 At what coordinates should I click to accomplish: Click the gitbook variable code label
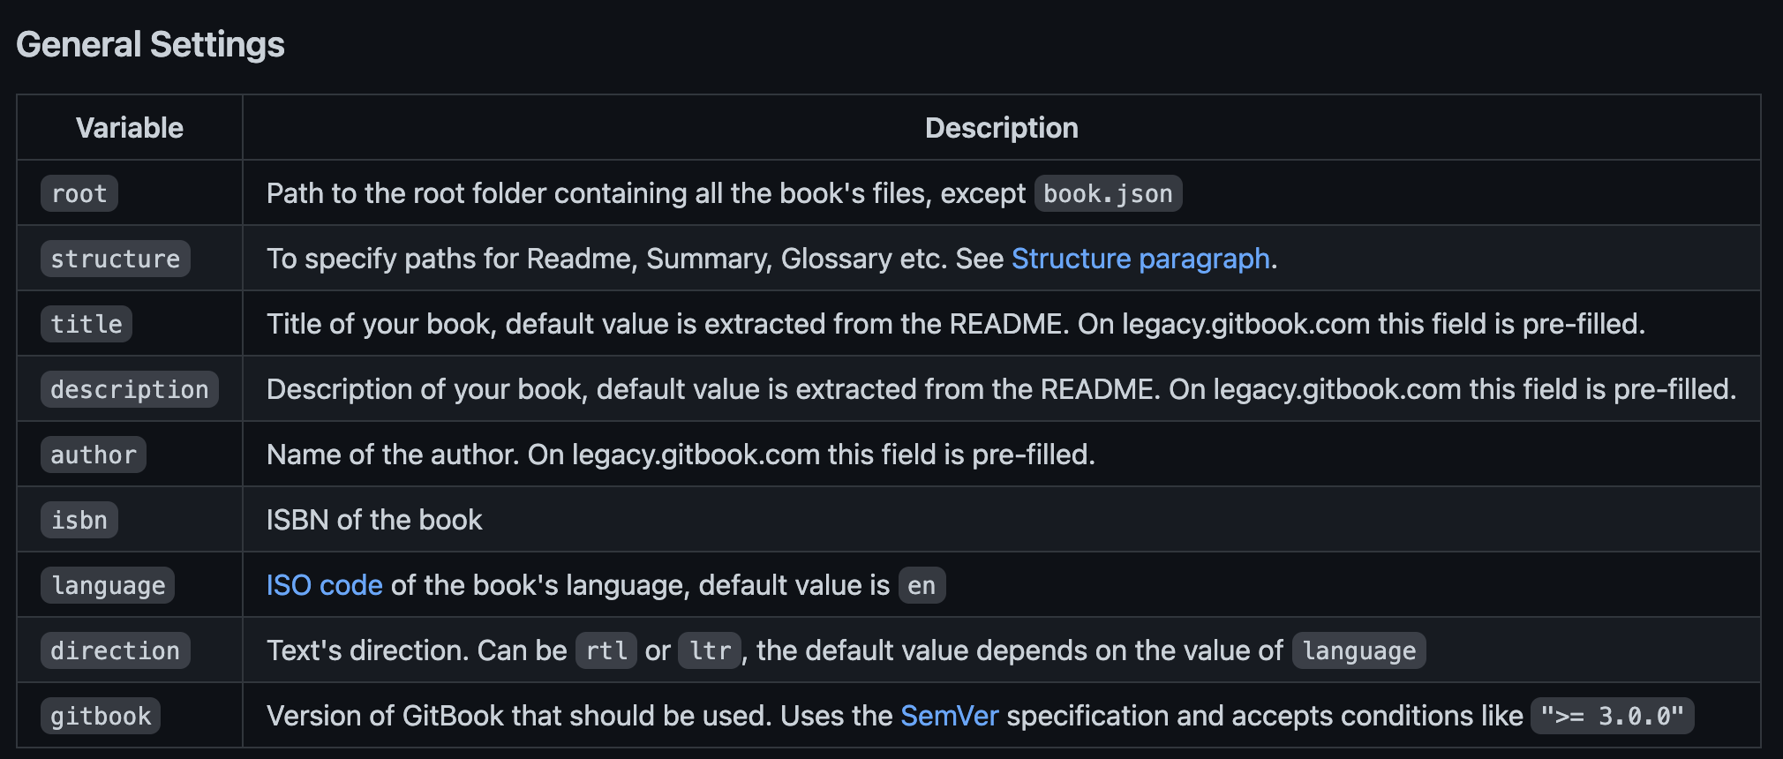point(101,716)
